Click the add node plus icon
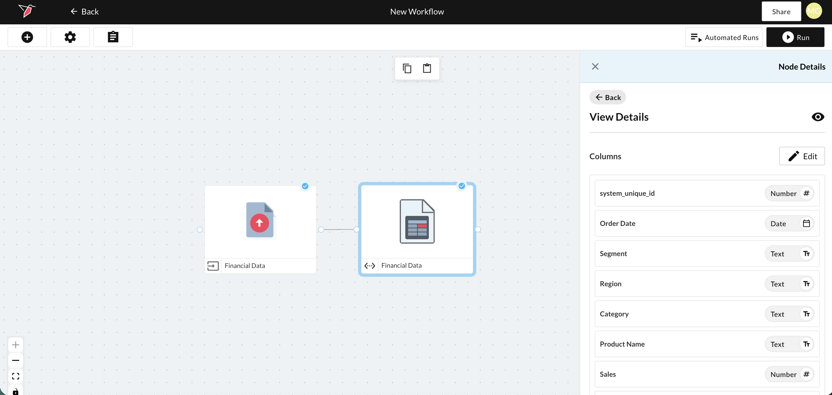 27,37
